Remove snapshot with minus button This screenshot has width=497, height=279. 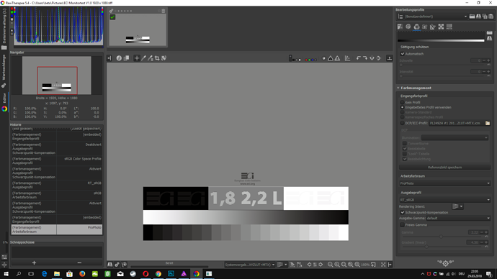79,263
